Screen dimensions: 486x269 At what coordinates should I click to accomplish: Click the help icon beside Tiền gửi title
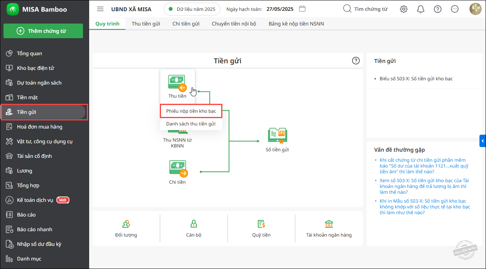(356, 61)
